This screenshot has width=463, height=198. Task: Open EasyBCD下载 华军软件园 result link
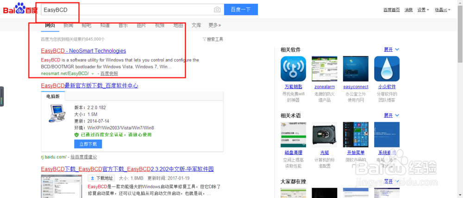coord(127,169)
